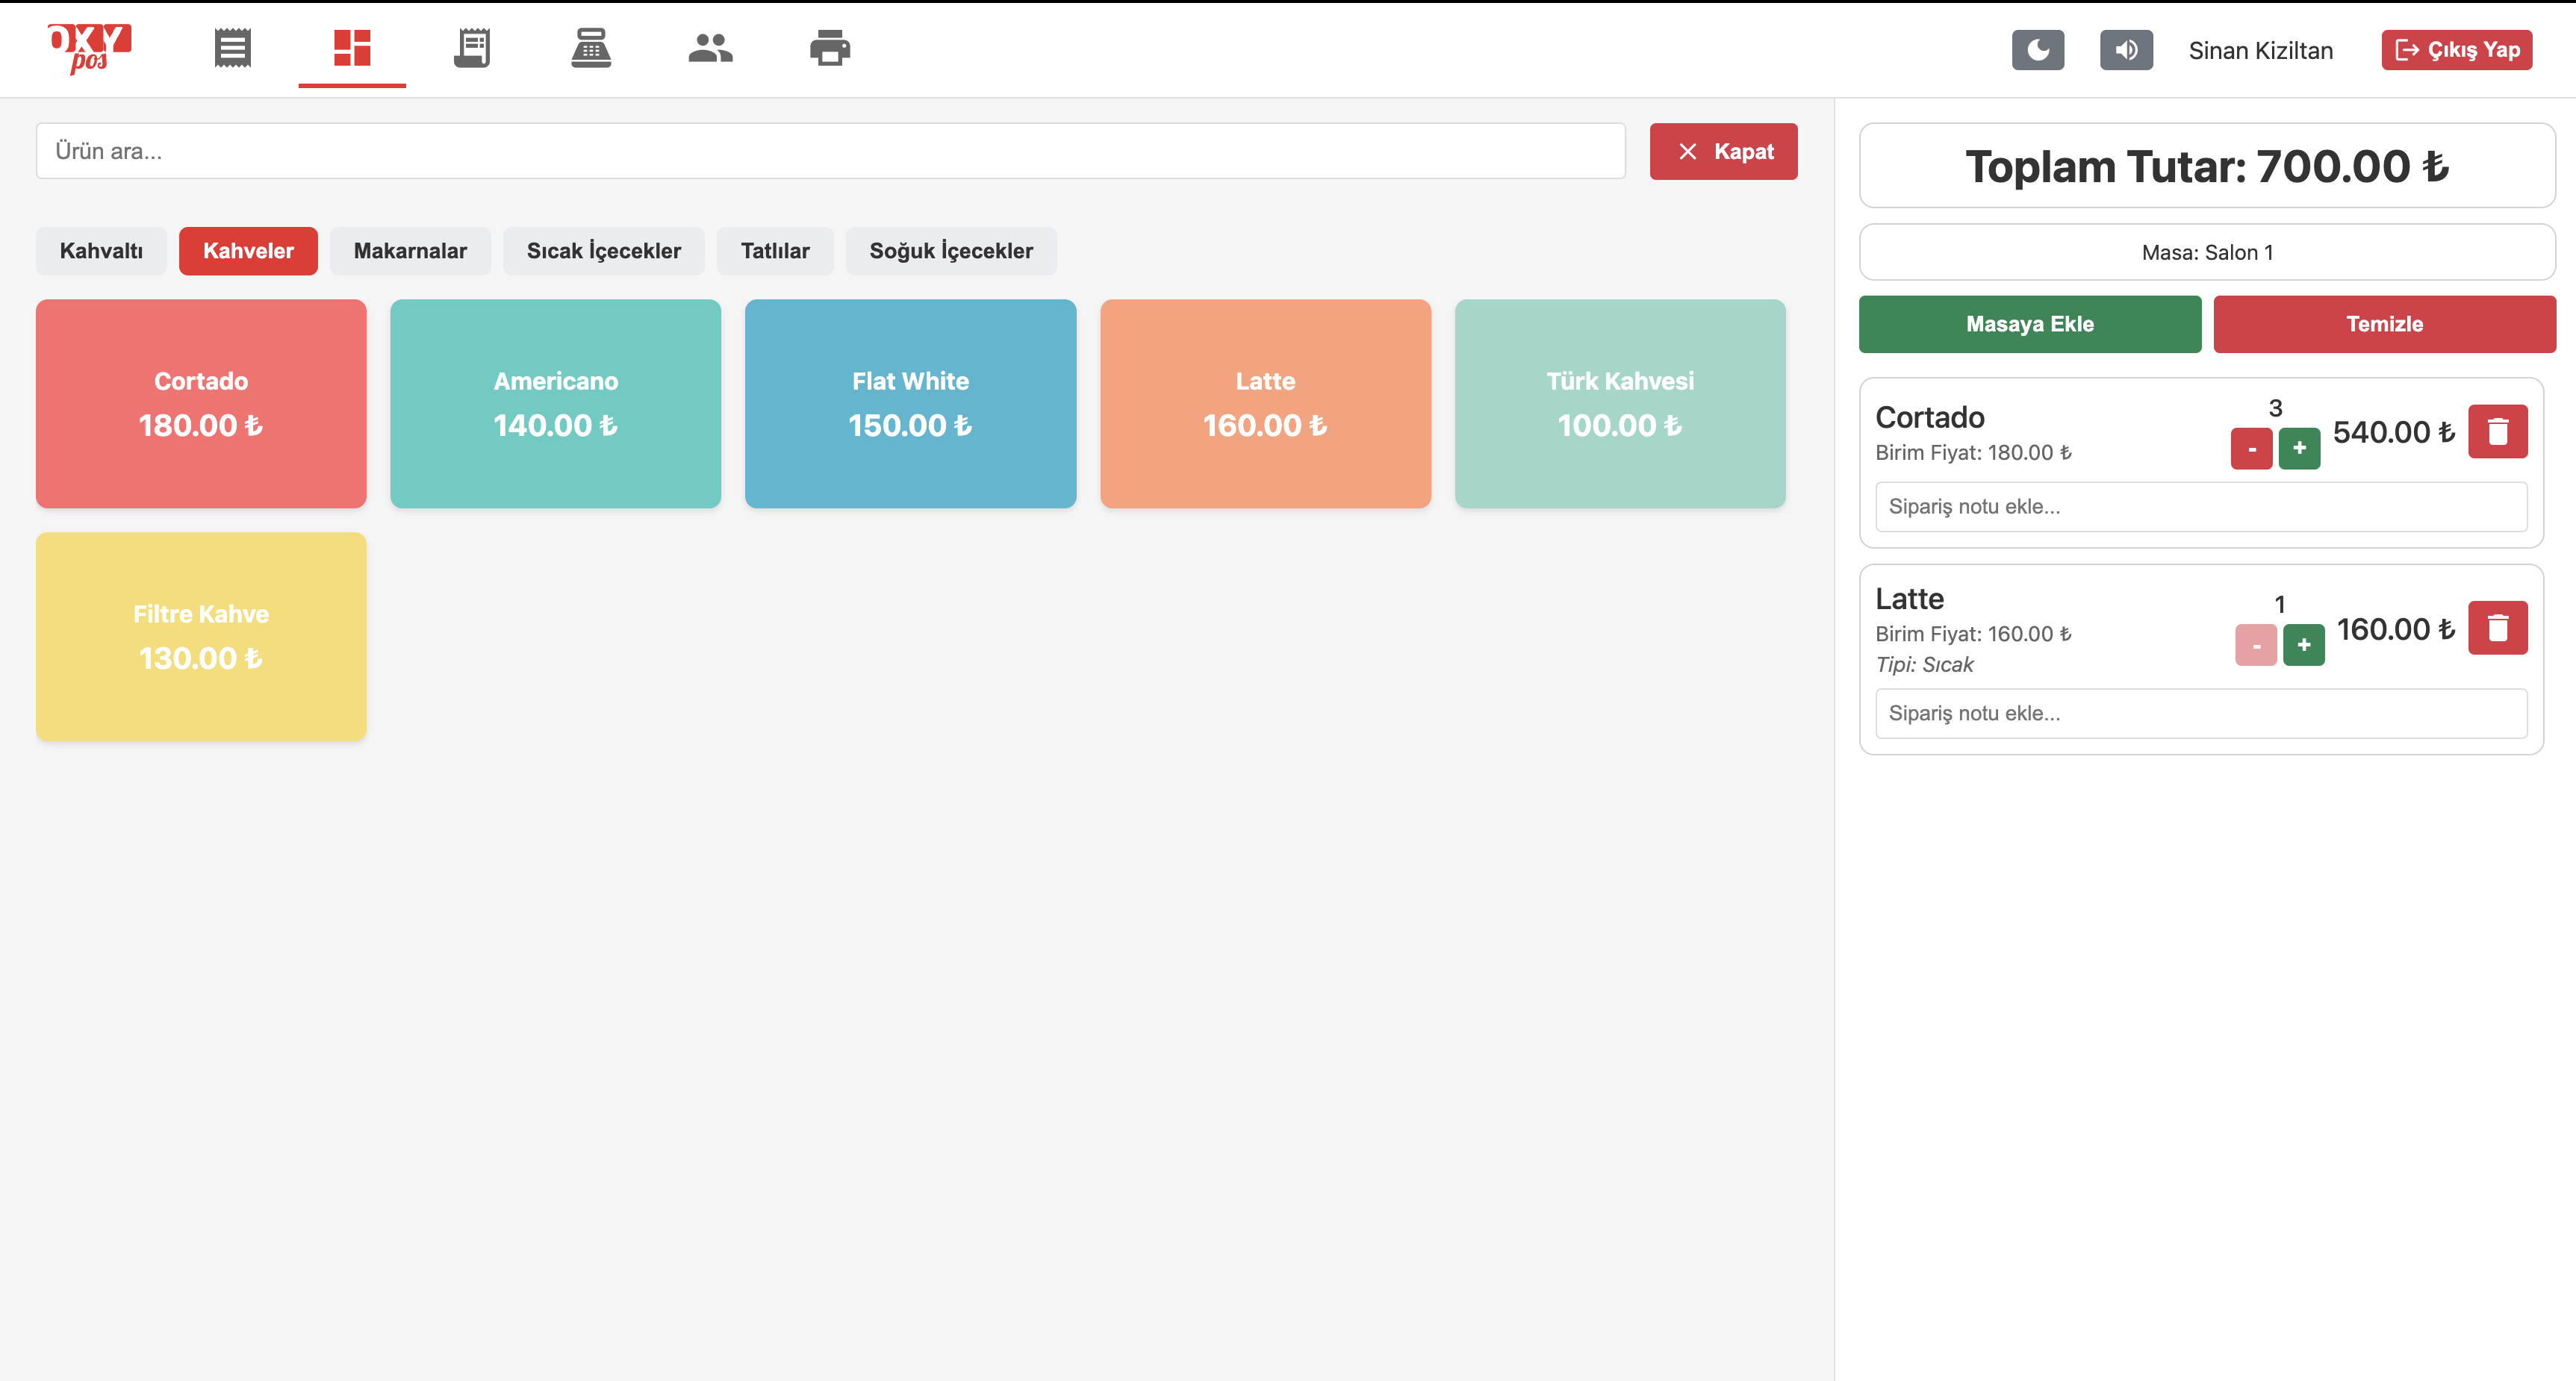Open the orders notepad icon

point(471,48)
